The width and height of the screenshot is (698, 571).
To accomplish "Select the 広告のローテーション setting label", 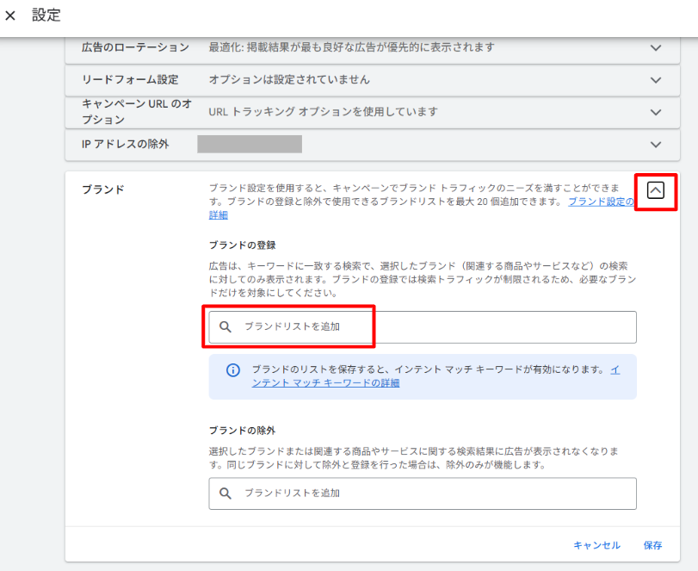I will pyautogui.click(x=134, y=47).
